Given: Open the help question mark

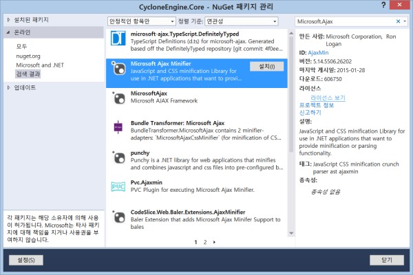Looking at the screenshot, I should click(383, 5).
